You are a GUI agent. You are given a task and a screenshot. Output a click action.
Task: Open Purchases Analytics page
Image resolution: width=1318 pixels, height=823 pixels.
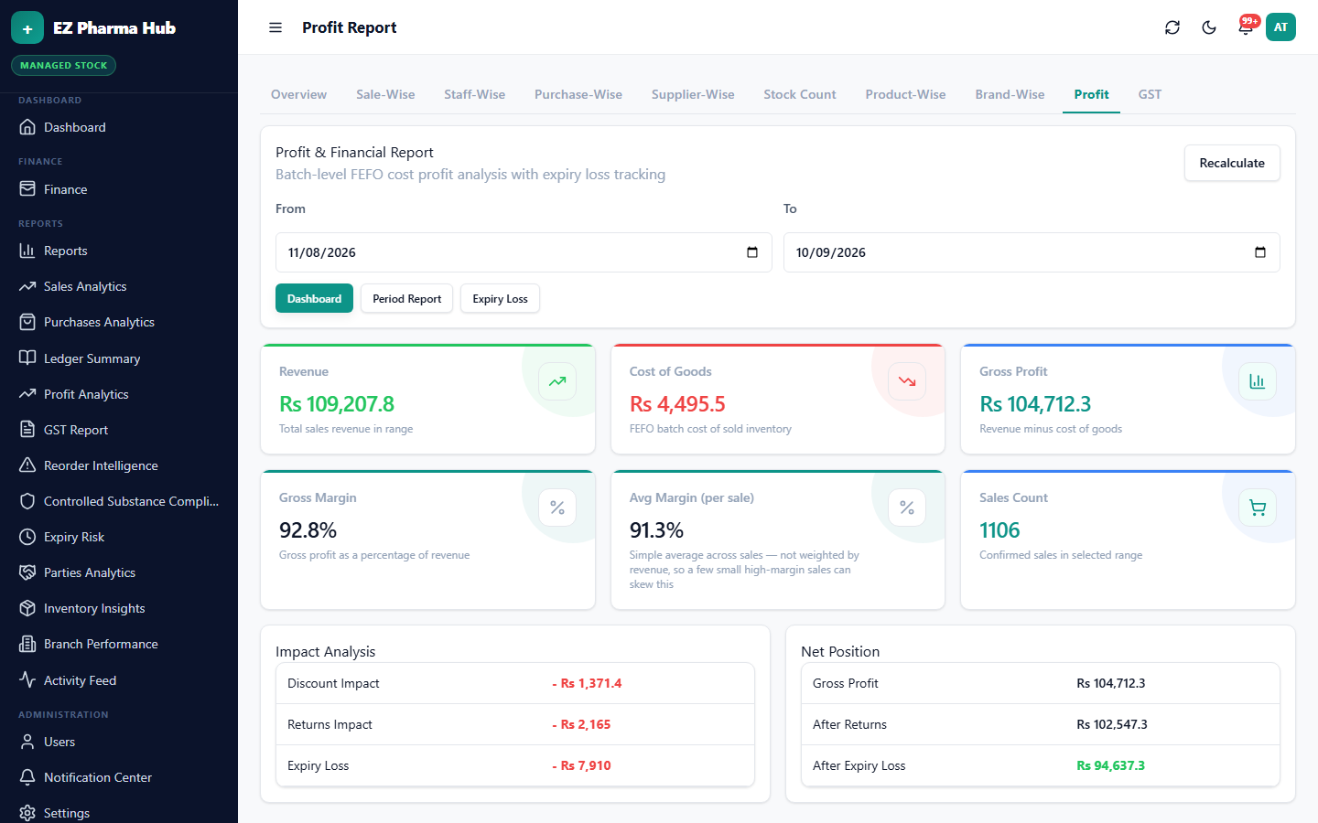pyautogui.click(x=119, y=322)
